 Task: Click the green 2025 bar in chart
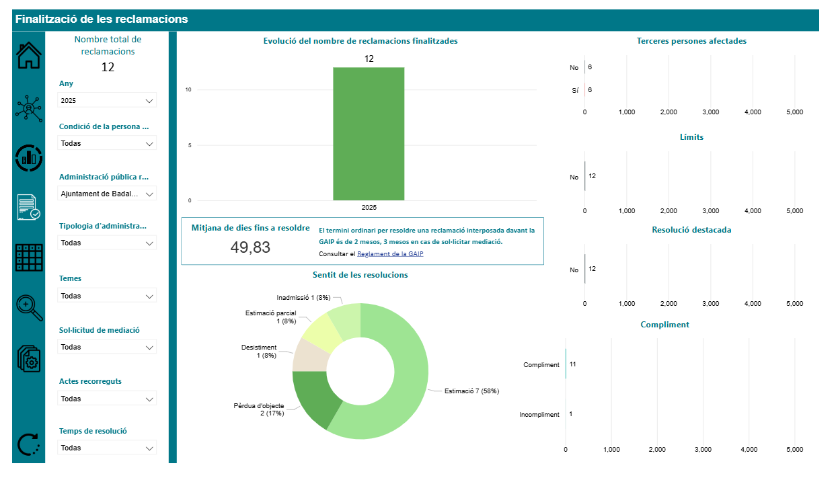point(369,134)
